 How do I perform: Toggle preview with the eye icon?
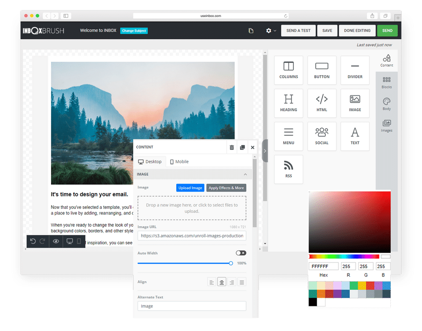[56, 241]
